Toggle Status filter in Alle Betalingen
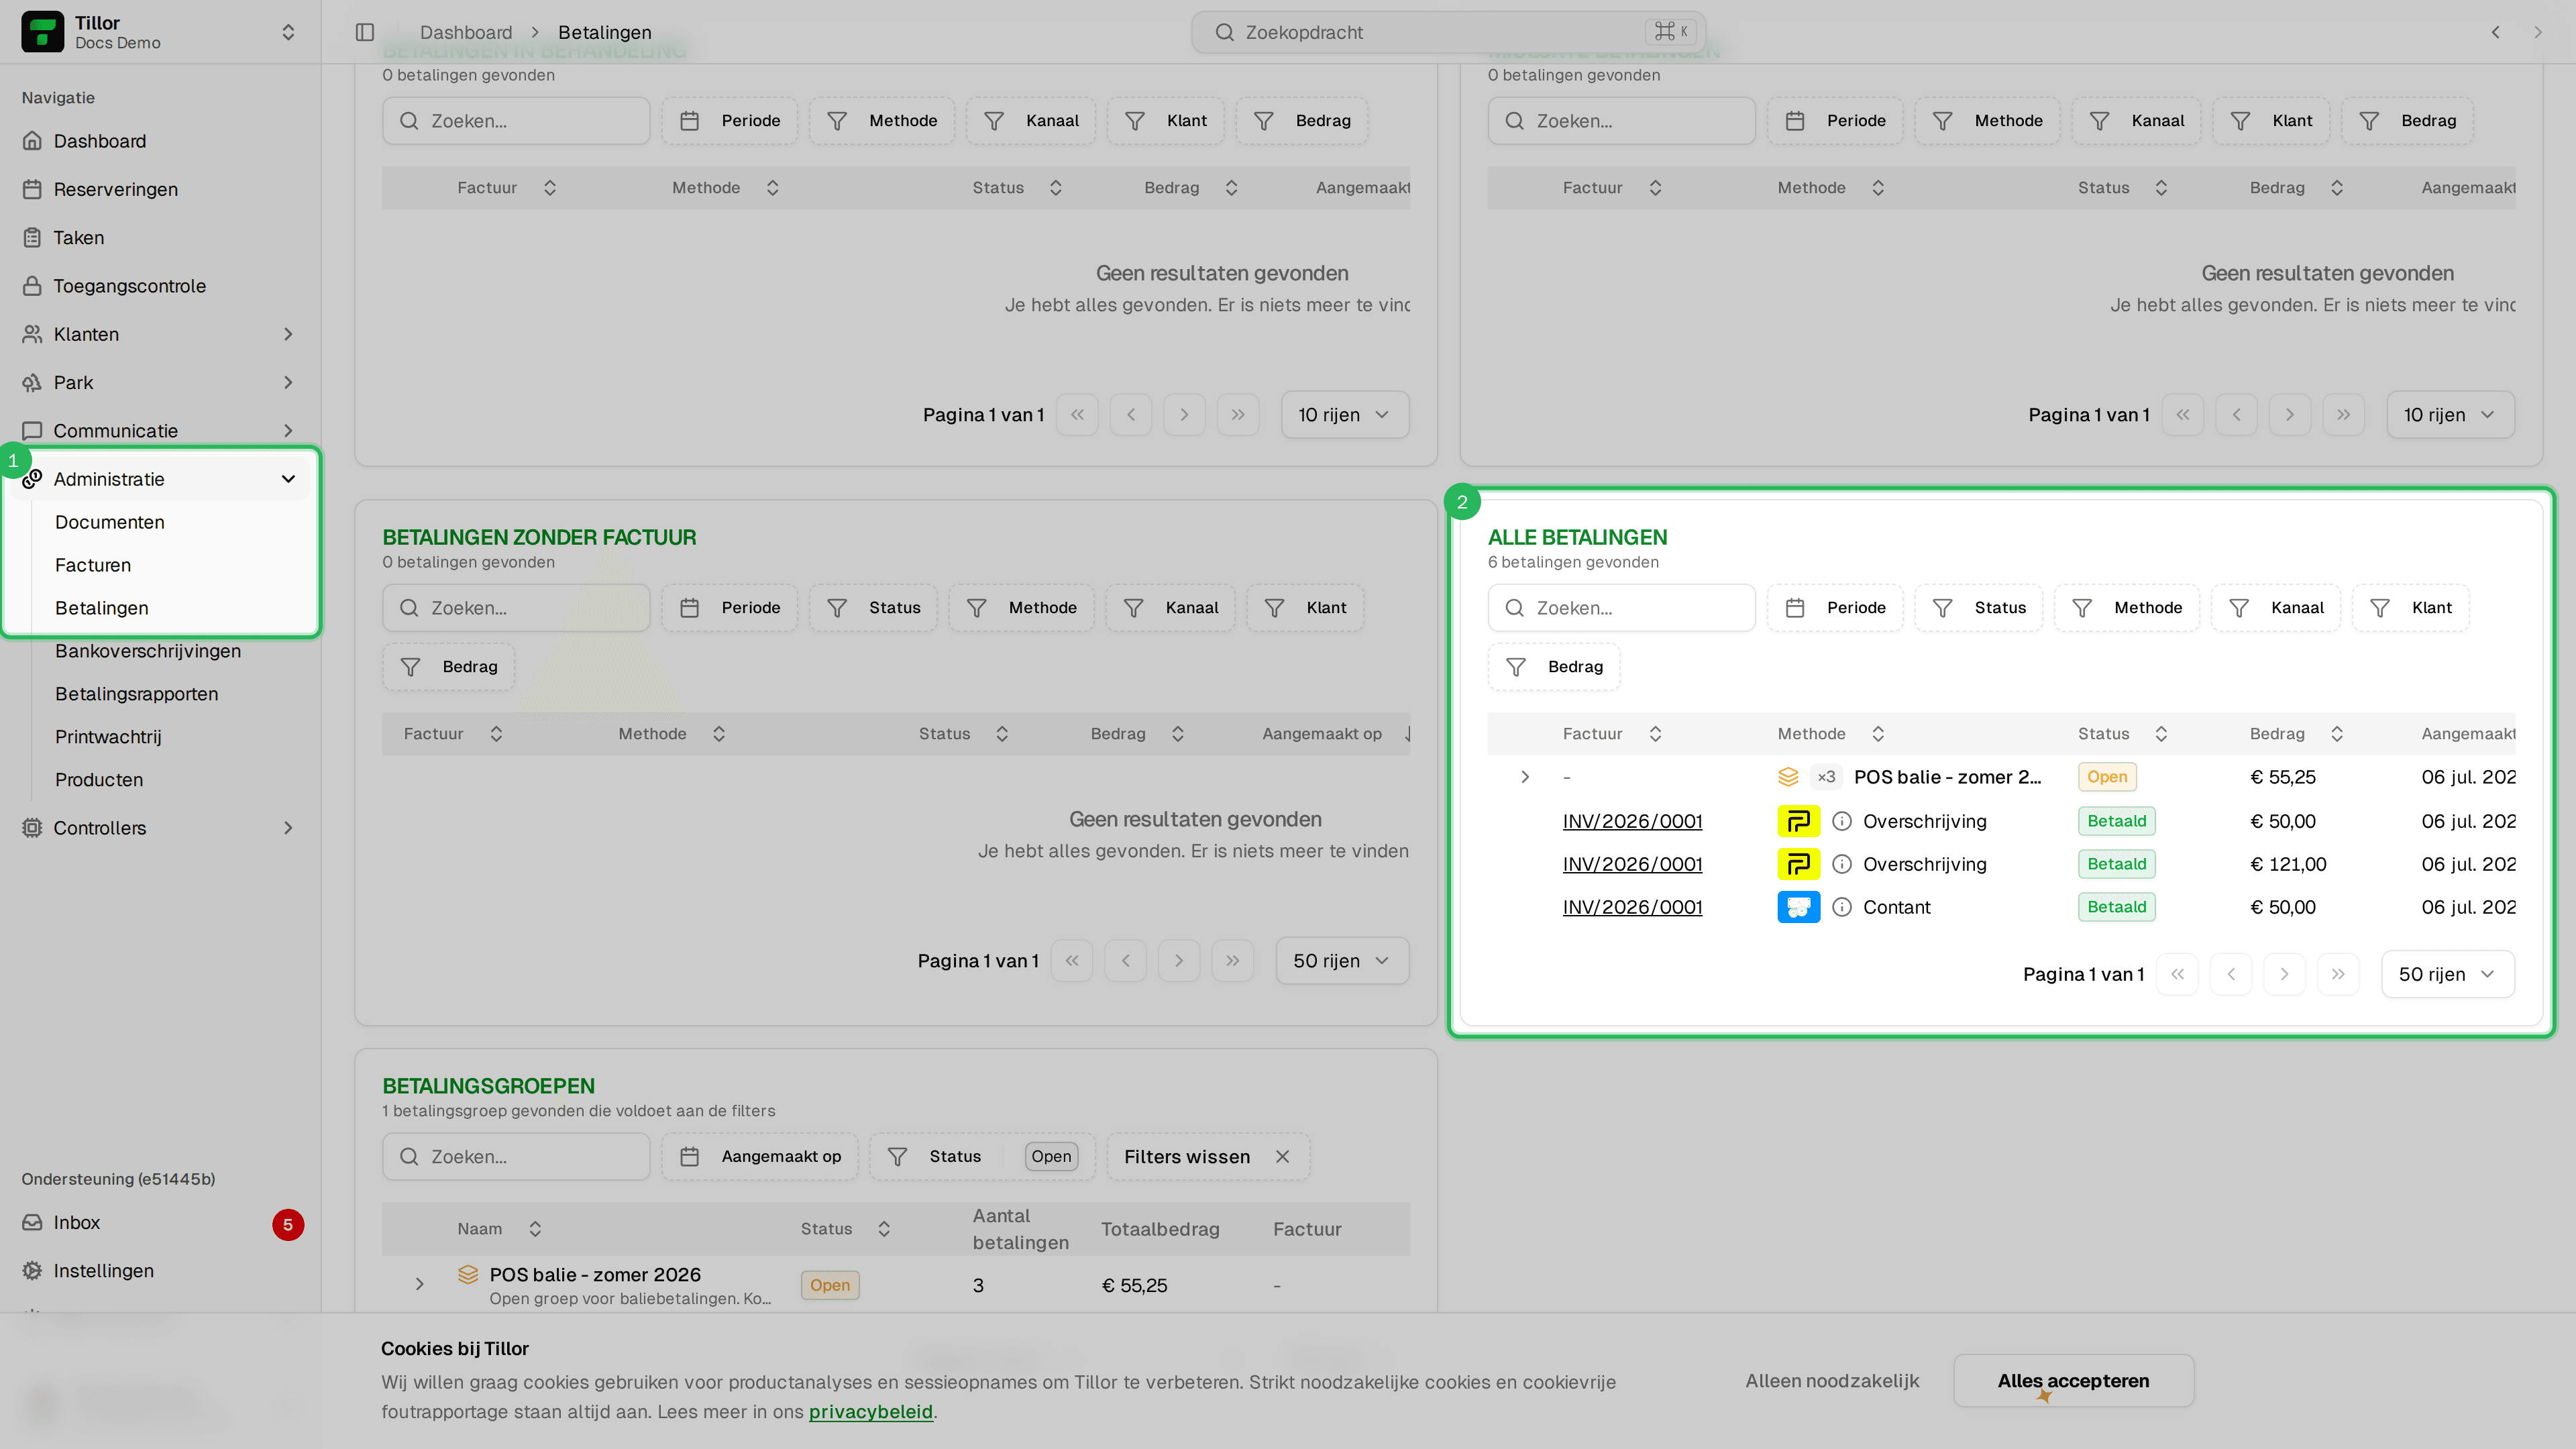Screen dimensions: 2576x1449 1979,608
